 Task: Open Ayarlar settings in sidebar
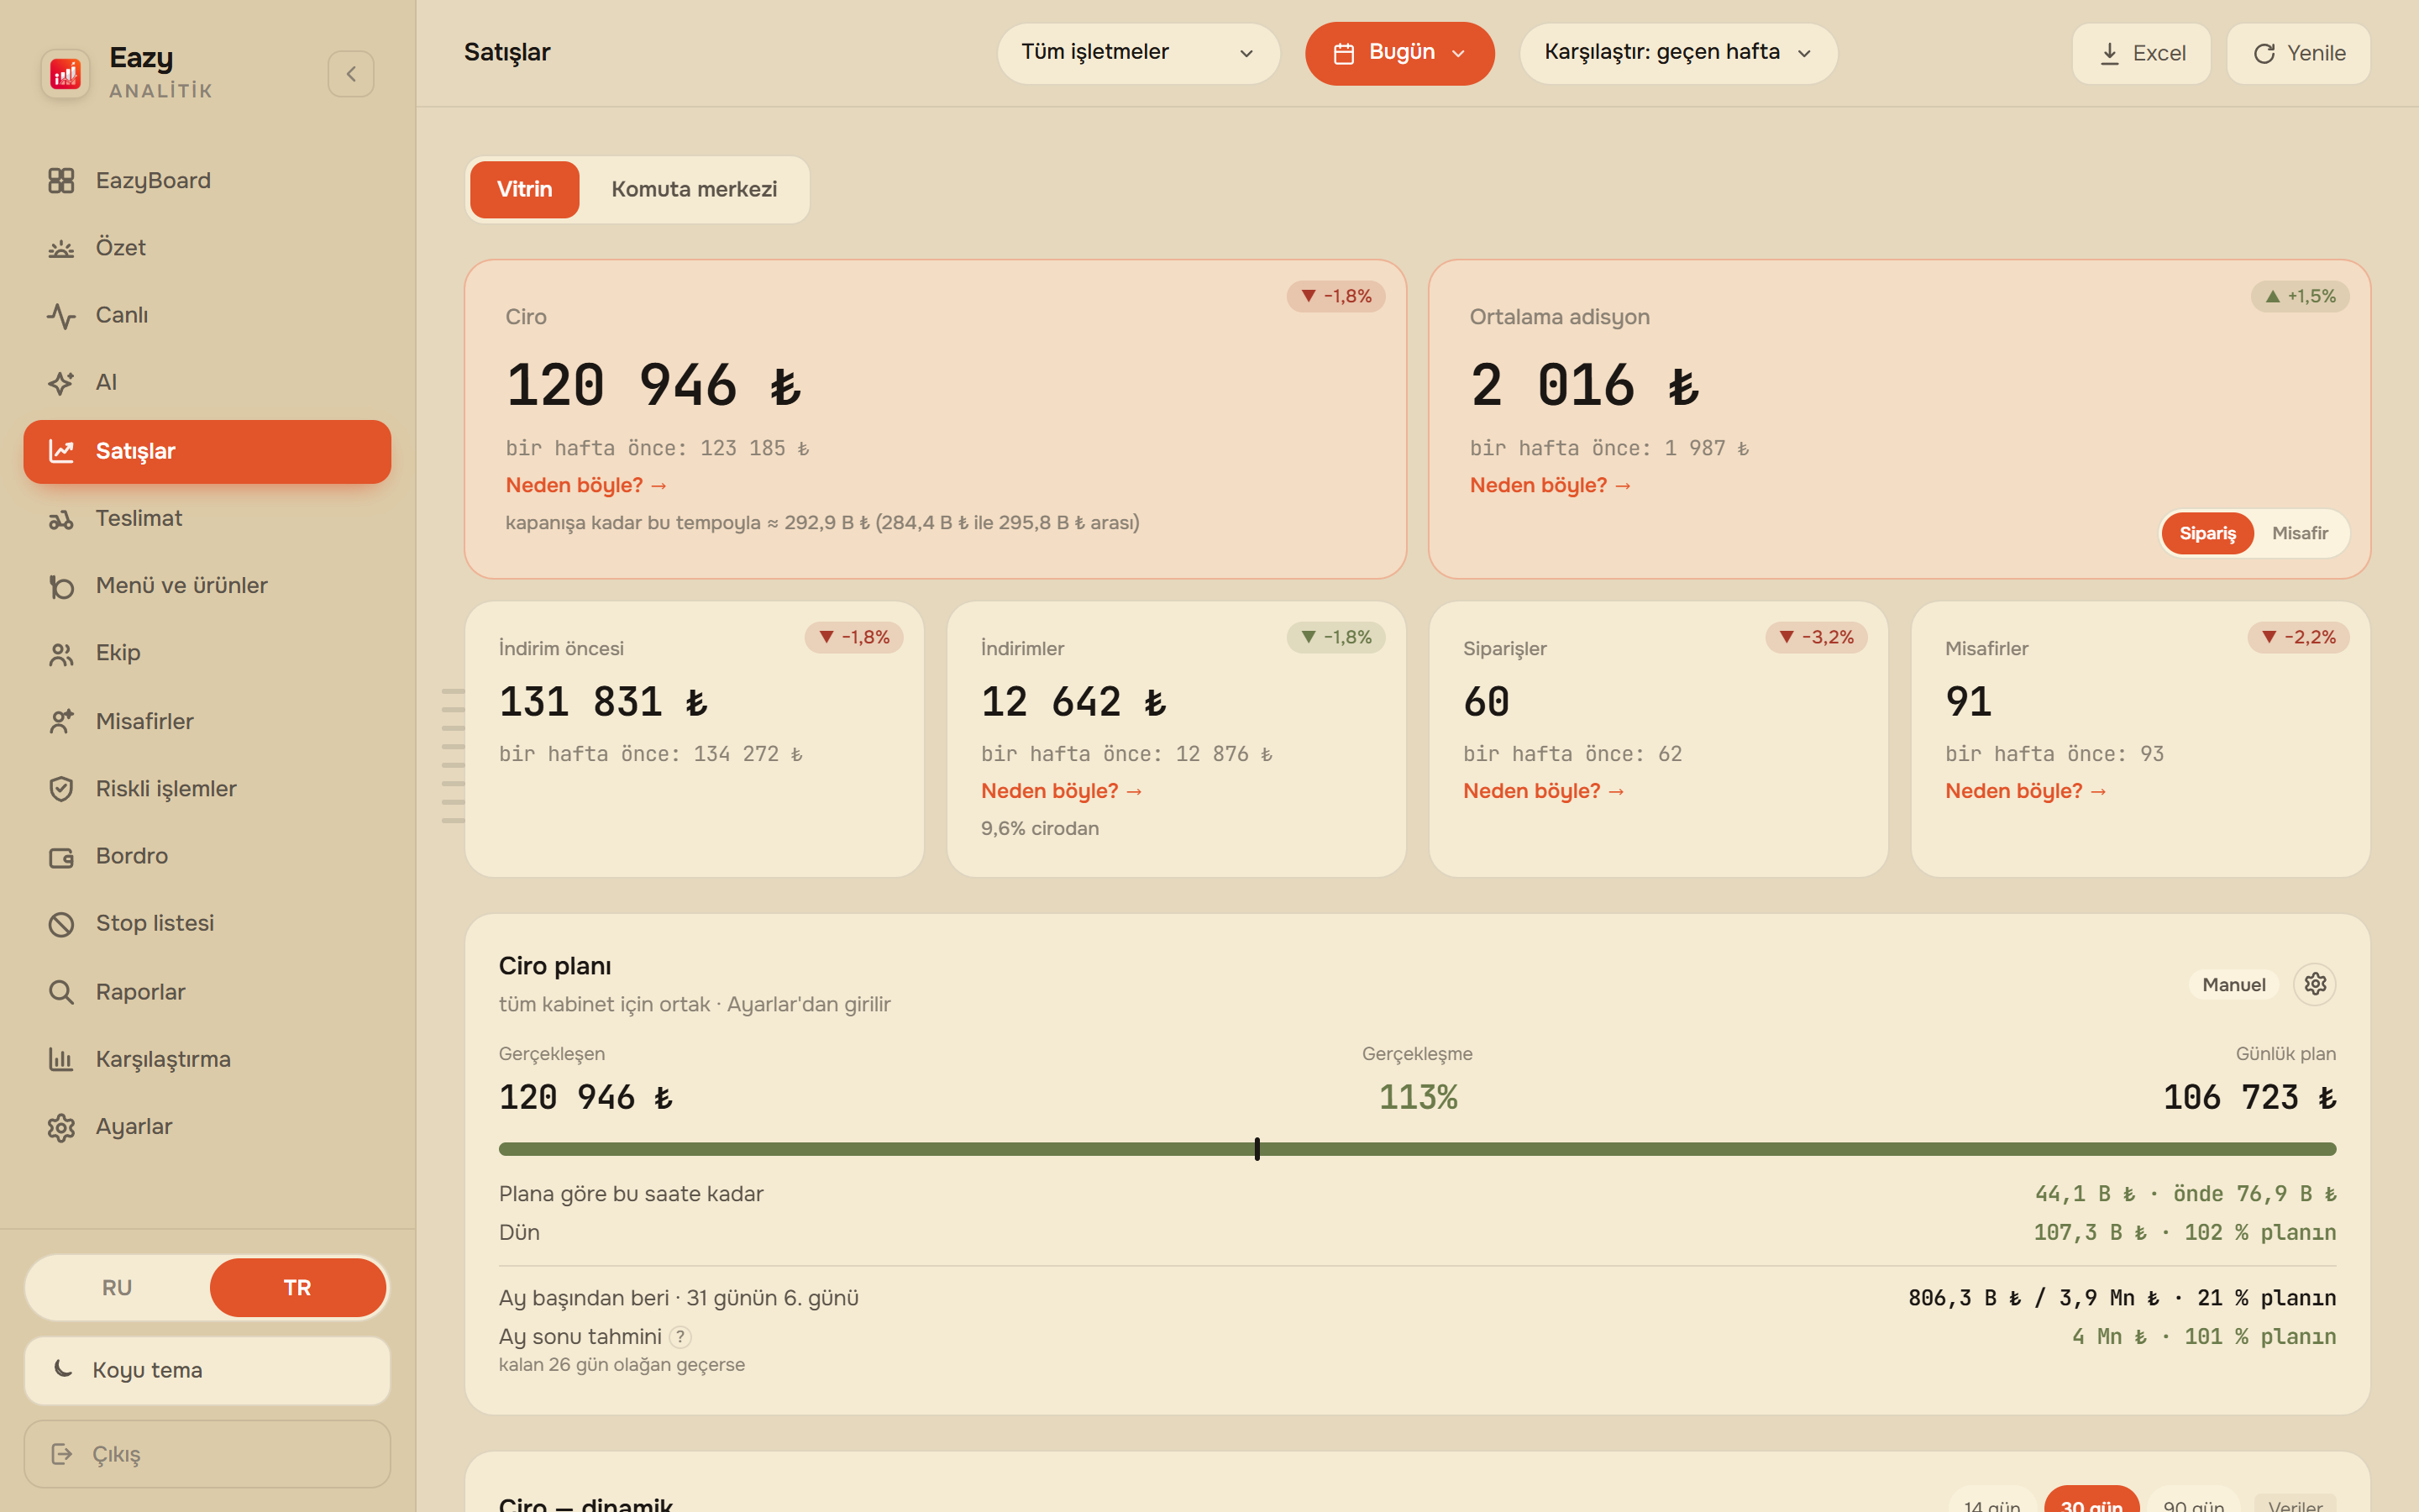207,1127
